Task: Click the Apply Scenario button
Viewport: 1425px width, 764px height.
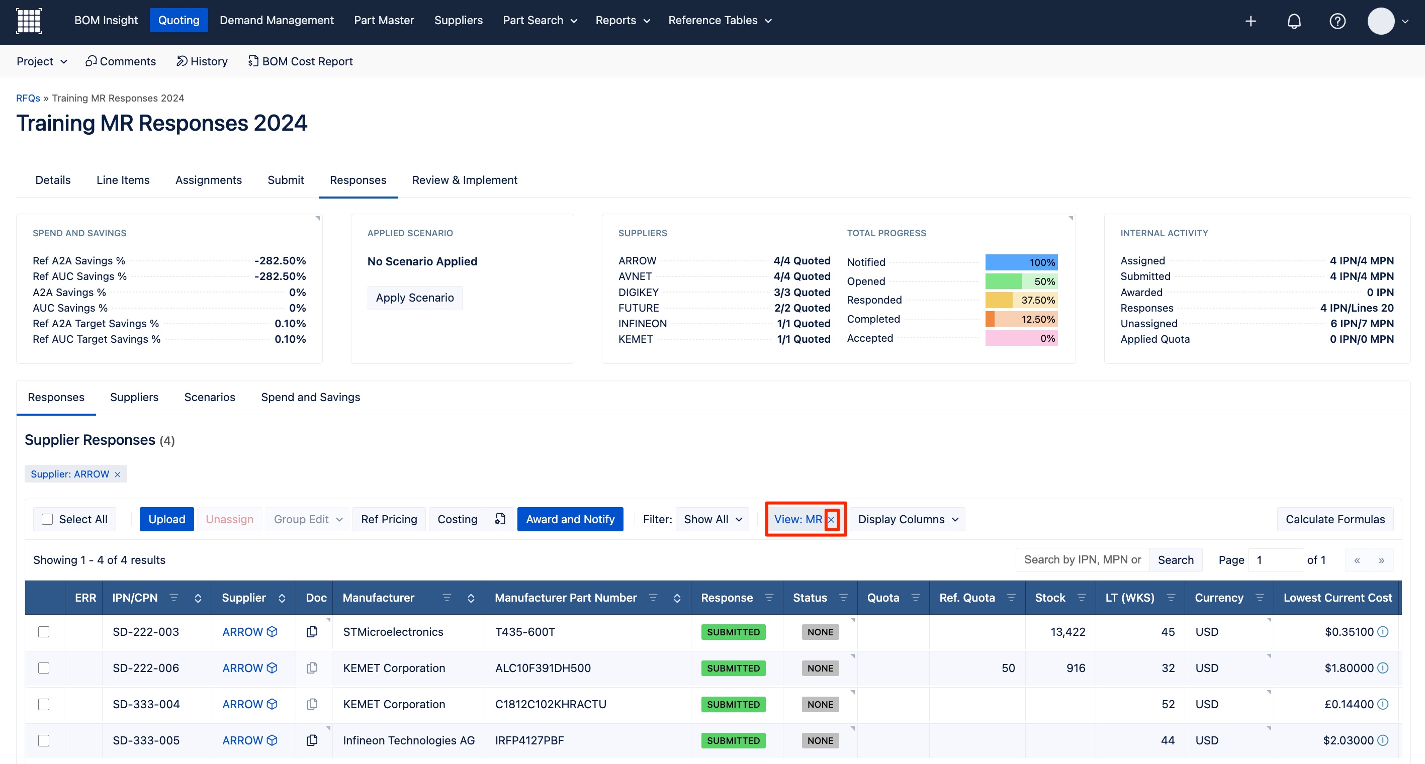Action: [415, 298]
